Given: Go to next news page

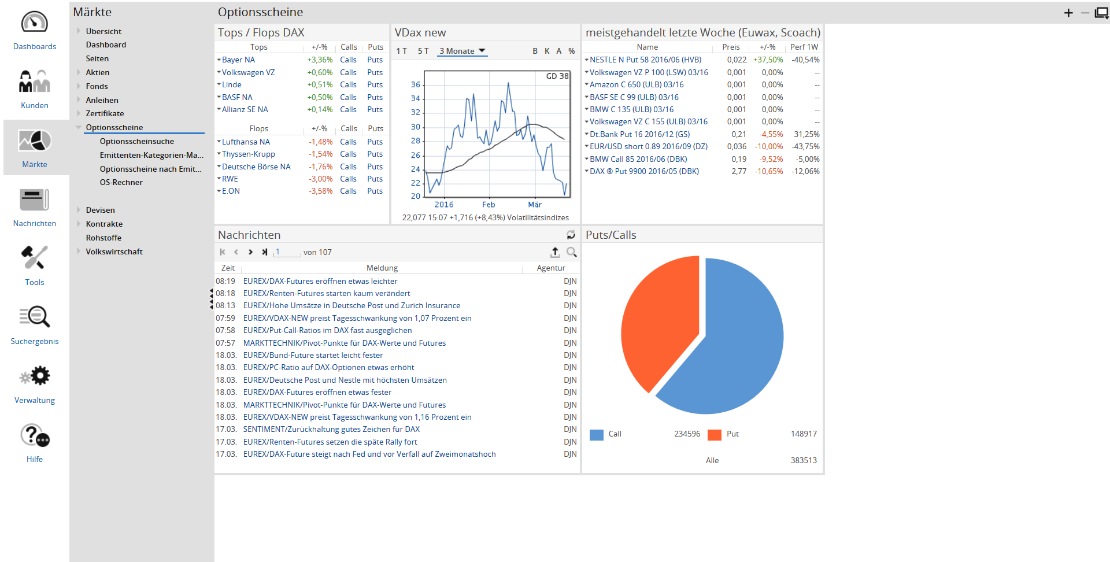Looking at the screenshot, I should (250, 252).
